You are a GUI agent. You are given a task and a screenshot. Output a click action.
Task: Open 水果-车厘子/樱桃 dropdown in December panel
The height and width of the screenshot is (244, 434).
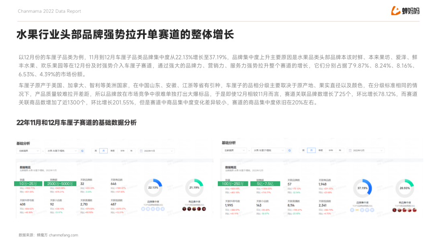268,150
